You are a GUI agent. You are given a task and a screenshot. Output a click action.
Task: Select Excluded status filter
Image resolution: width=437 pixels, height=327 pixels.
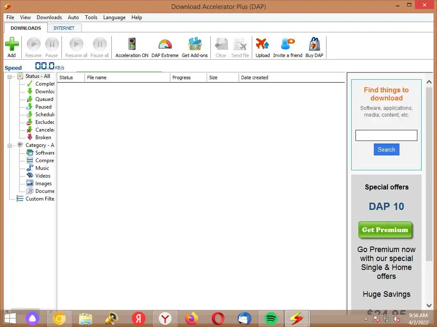pos(41,122)
